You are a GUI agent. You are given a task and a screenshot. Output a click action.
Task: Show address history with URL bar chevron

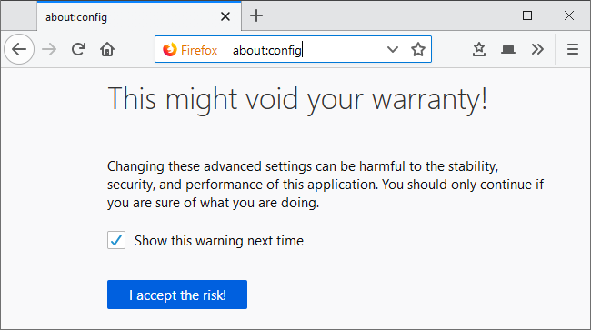[x=393, y=49]
